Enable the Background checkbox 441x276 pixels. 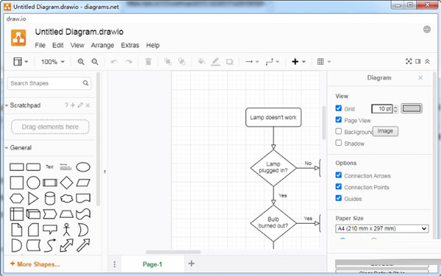[x=339, y=132]
